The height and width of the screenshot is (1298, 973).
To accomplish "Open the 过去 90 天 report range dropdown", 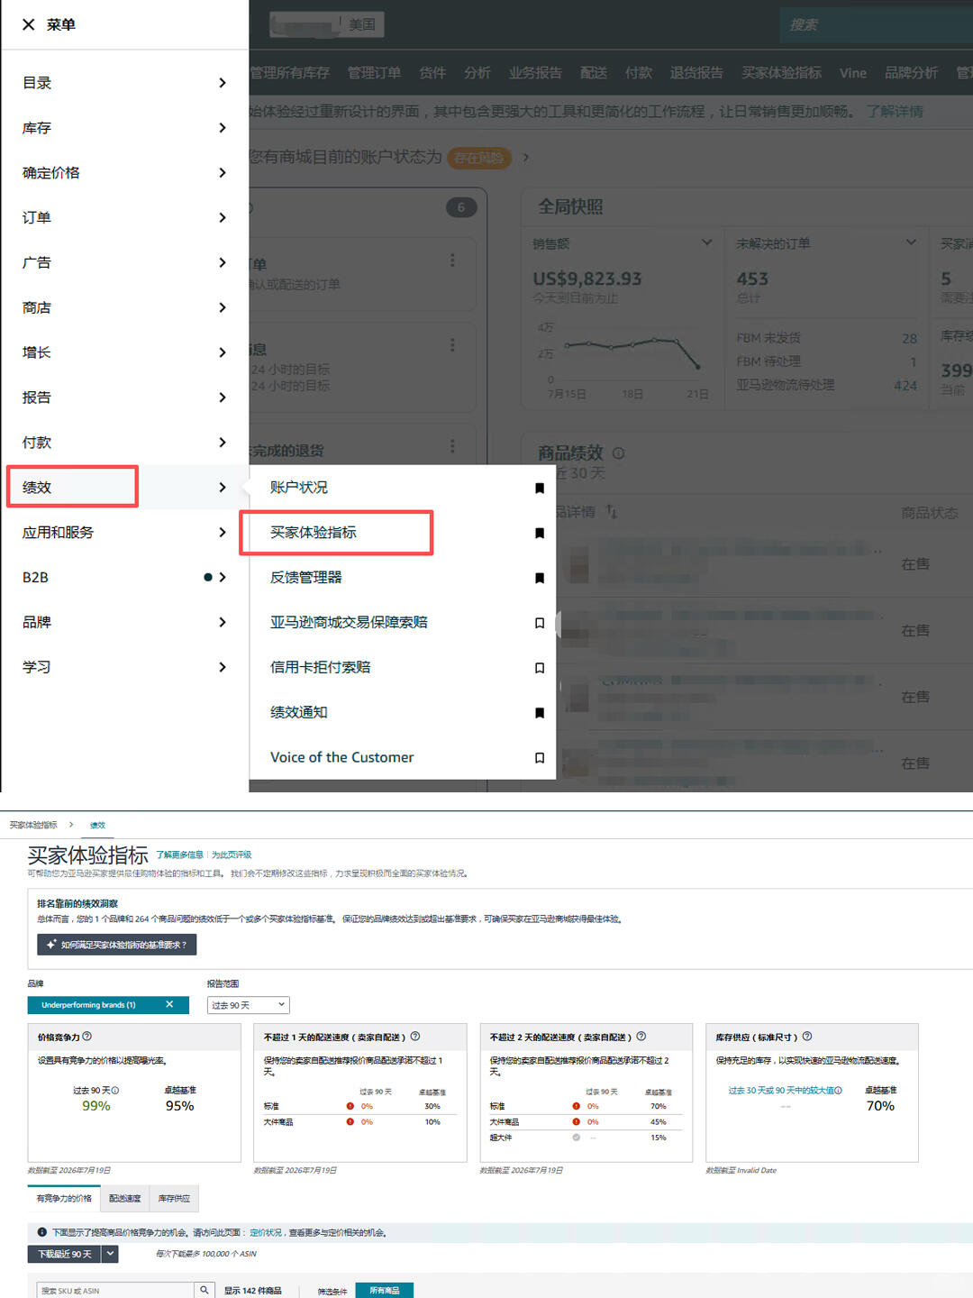I will click(x=249, y=1005).
